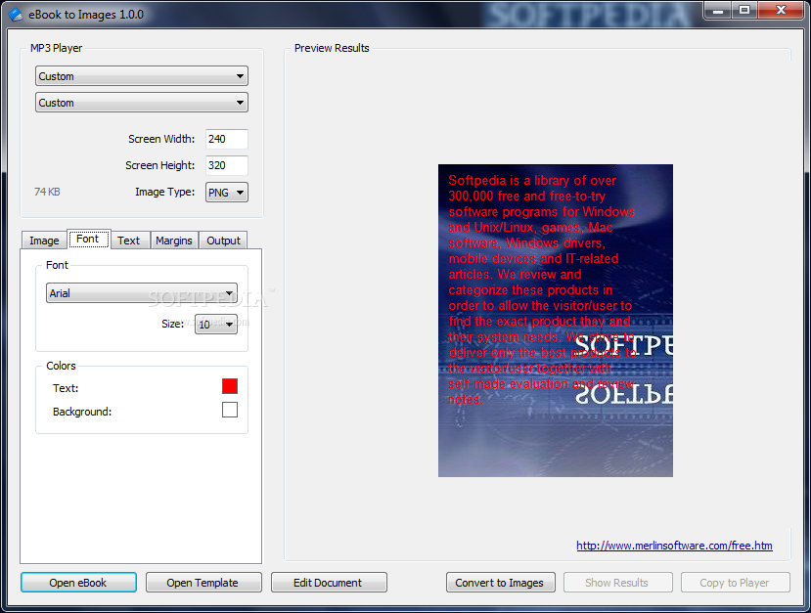Switch to the Text tab
Screen dimensions: 811x613
click(x=129, y=241)
